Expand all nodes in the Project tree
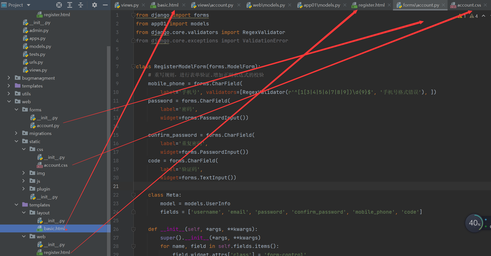The width and height of the screenshot is (491, 256). pyautogui.click(x=70, y=5)
